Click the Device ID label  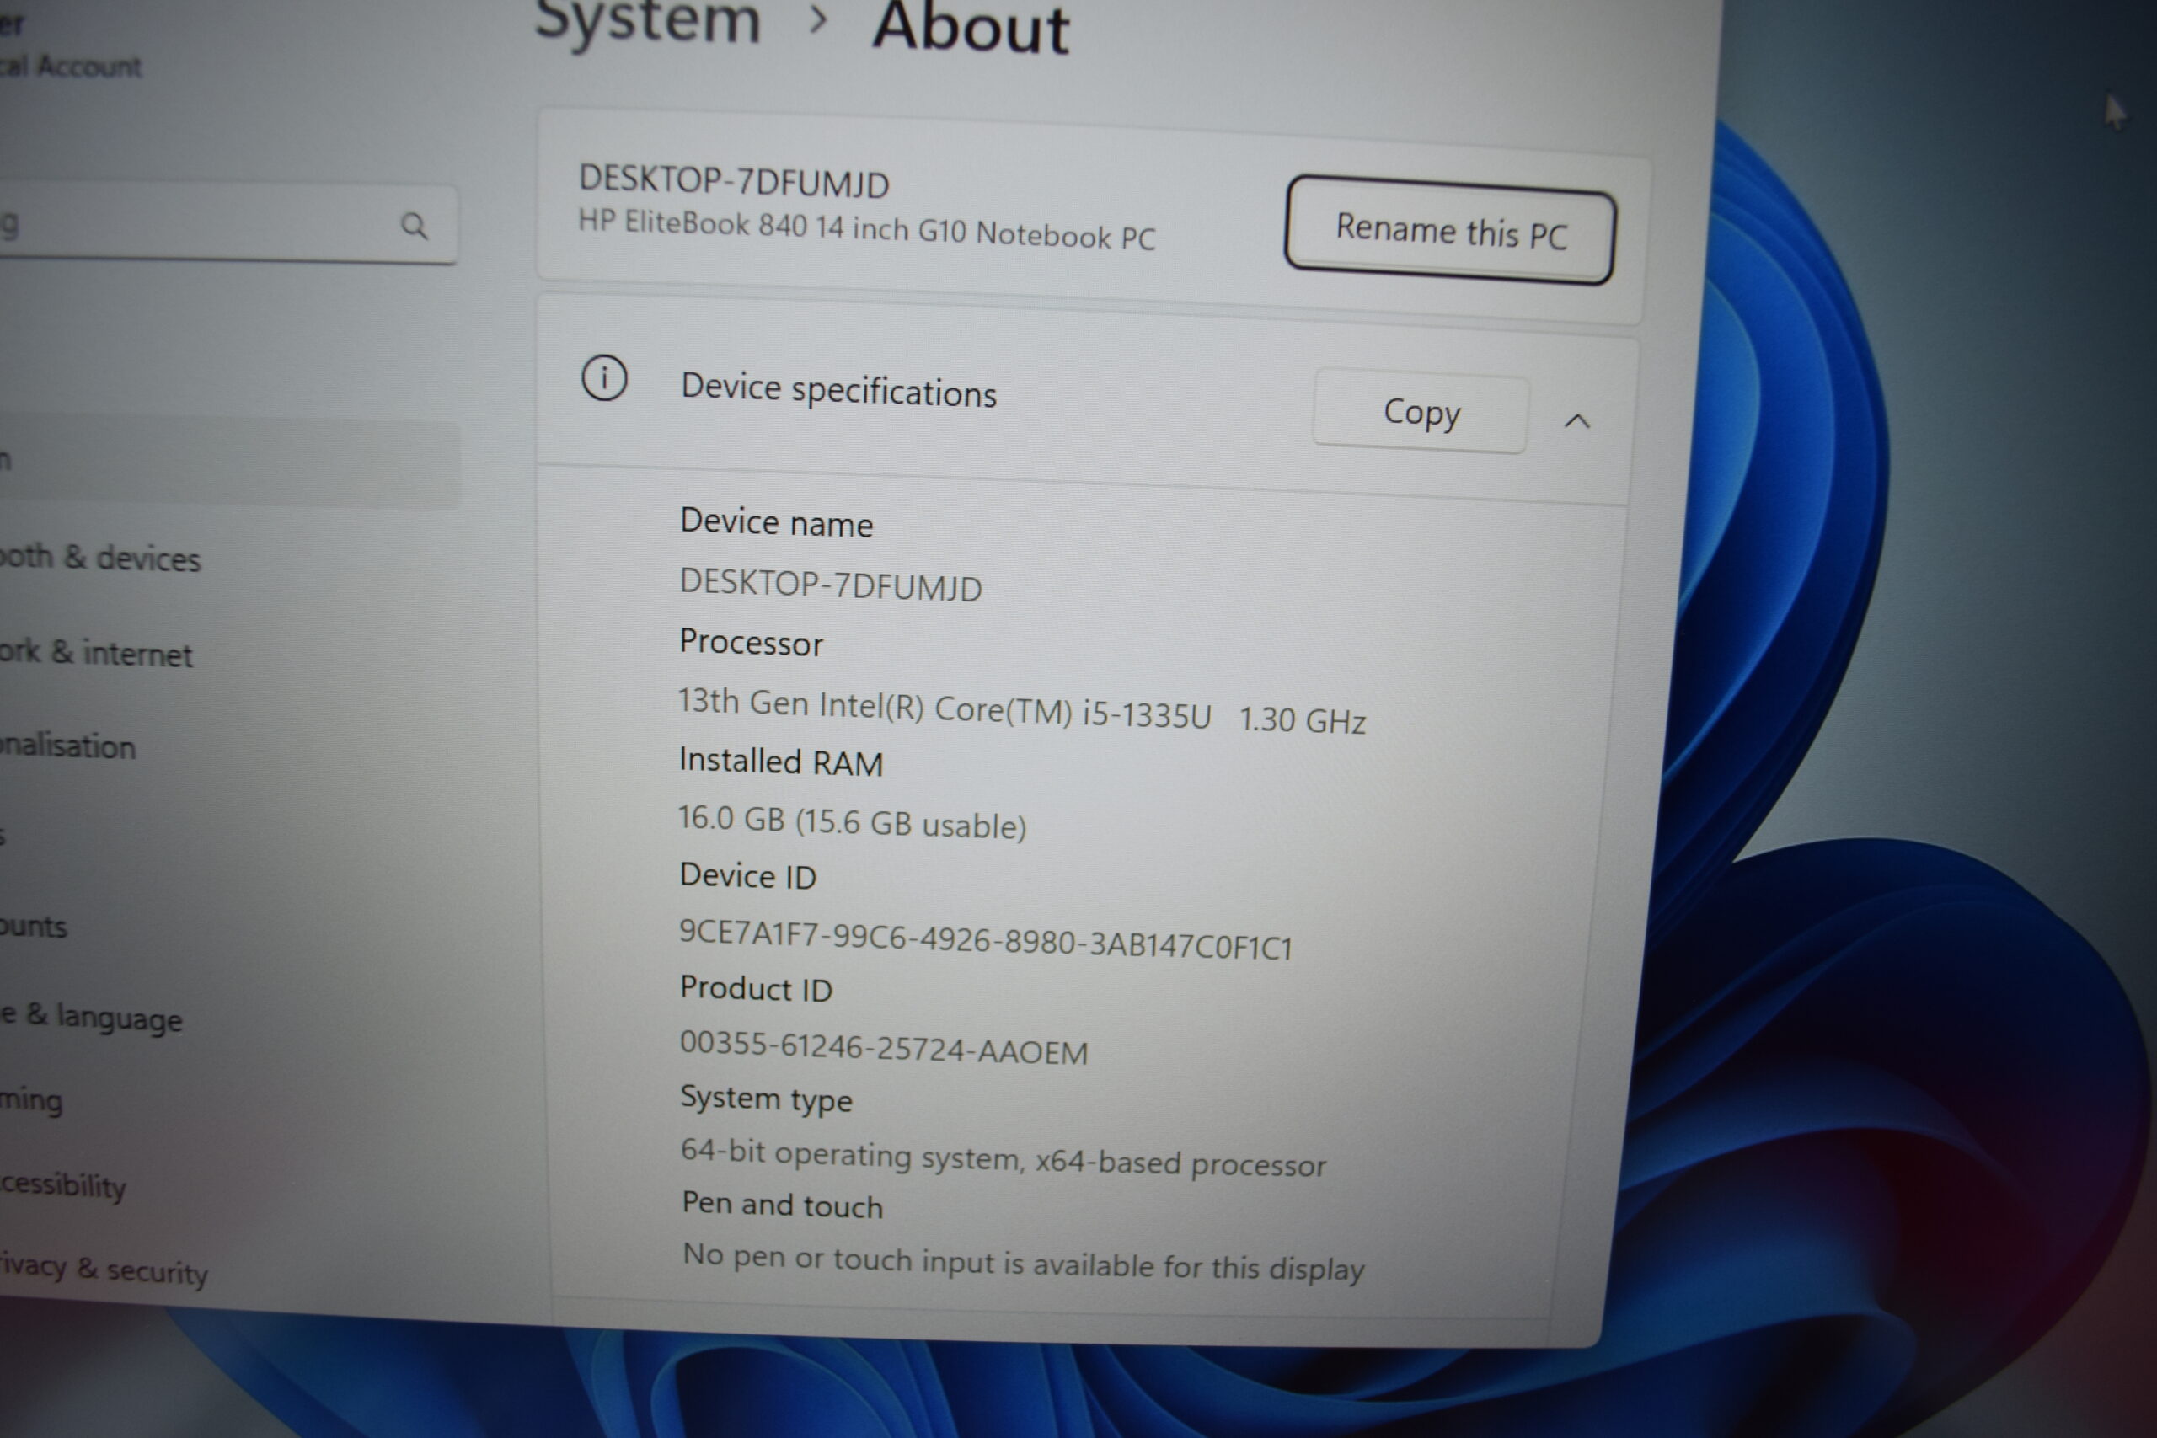(x=747, y=876)
